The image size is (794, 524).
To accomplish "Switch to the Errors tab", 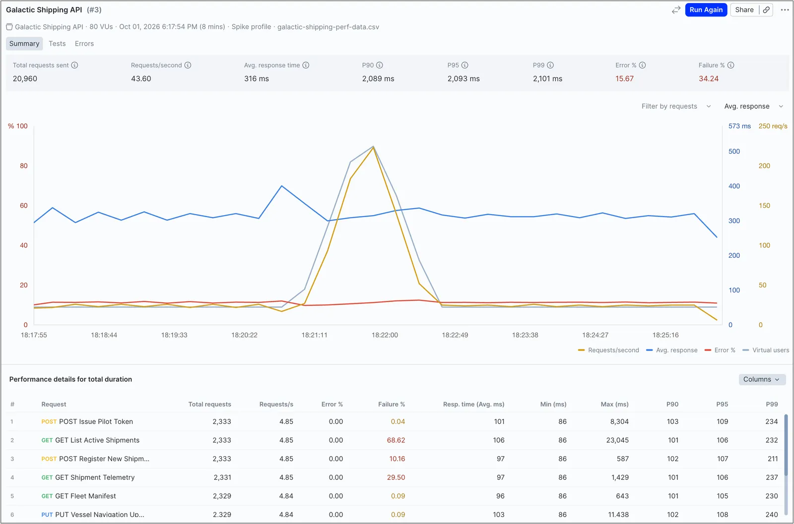I will click(84, 44).
